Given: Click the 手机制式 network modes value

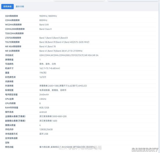Looking at the screenshot, I should click(x=69, y=55).
